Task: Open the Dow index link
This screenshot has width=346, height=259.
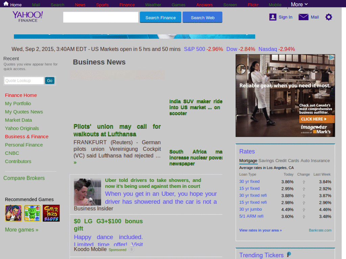Action: point(232,49)
